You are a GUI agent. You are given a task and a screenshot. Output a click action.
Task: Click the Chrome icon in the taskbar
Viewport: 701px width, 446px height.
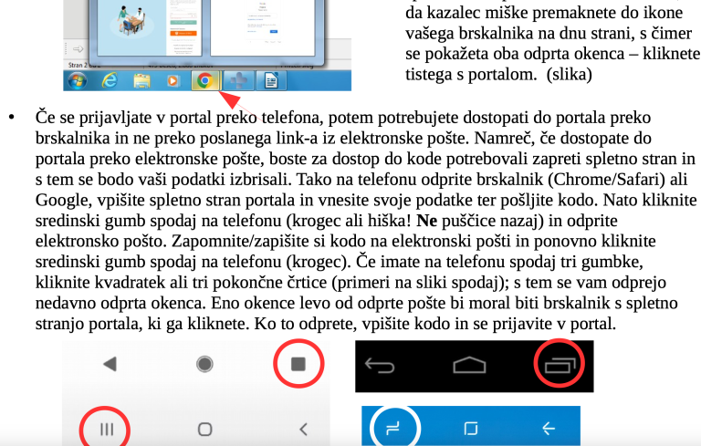click(x=204, y=81)
